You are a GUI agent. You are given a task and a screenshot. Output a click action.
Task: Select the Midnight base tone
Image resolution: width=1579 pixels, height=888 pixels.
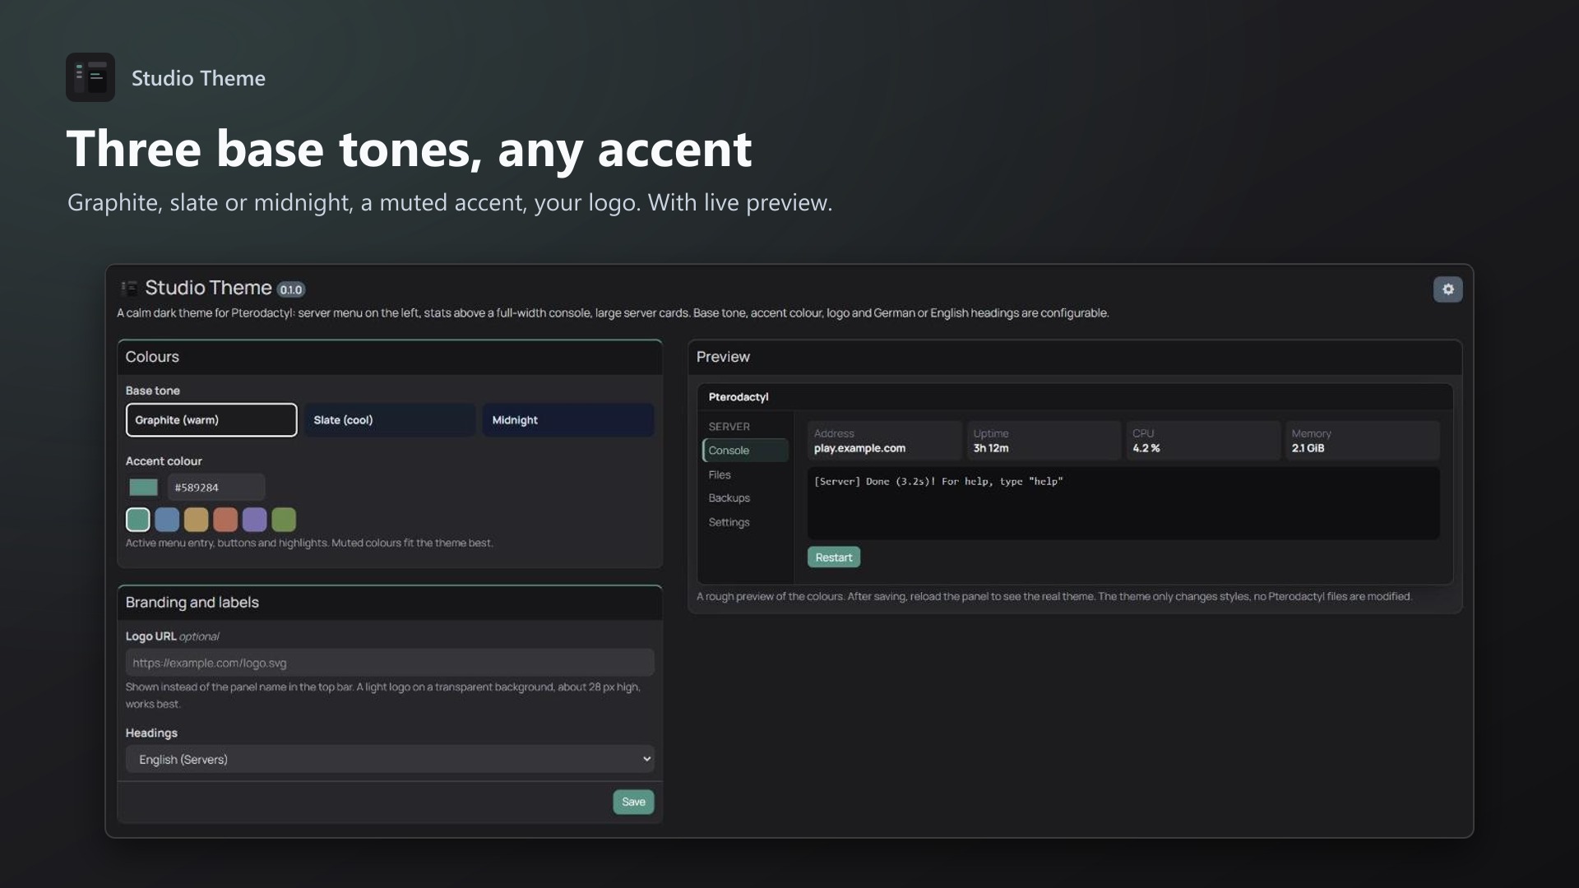tap(568, 420)
